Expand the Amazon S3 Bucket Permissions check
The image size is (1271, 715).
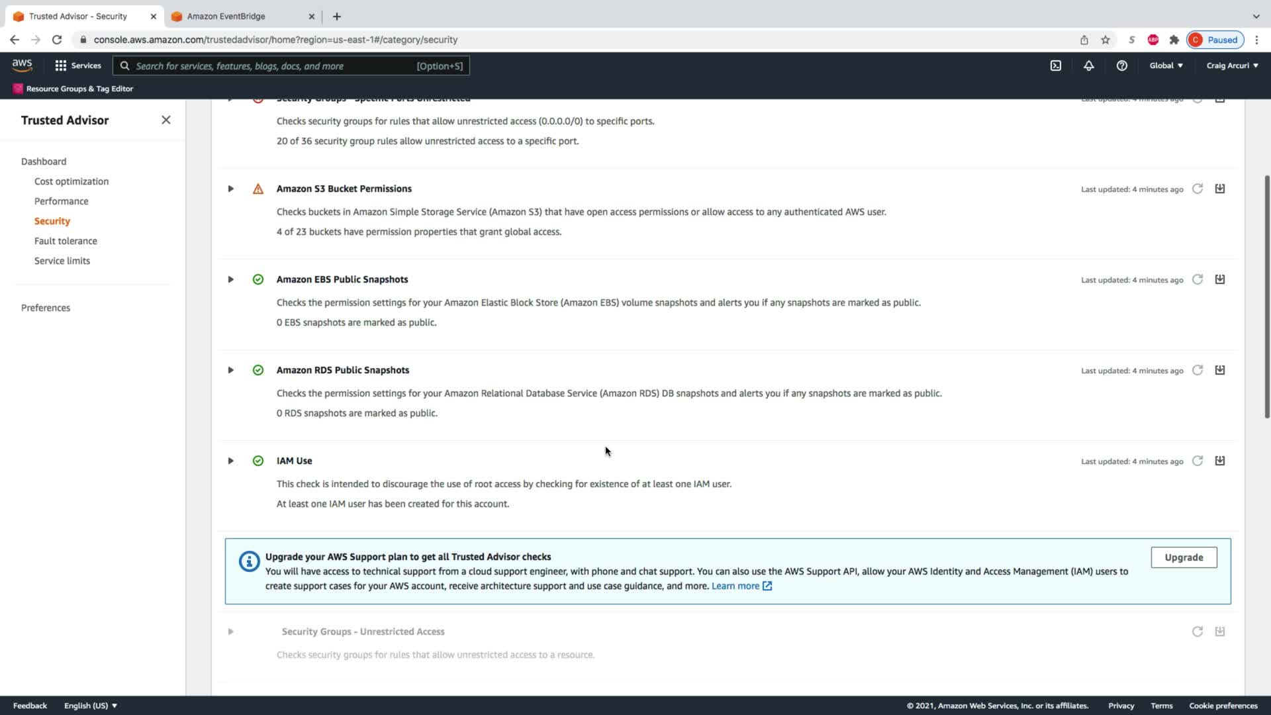230,189
